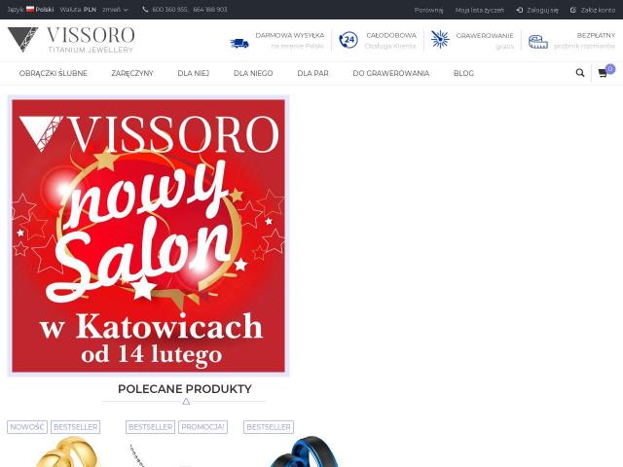Click the Polish flag icon

coord(30,9)
